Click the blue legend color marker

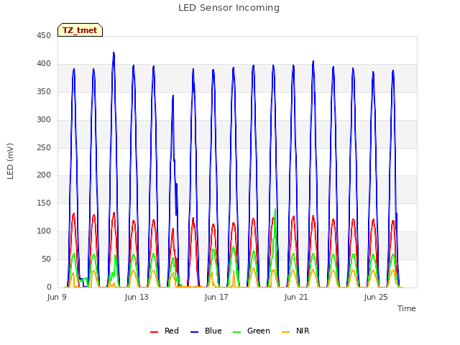click(195, 332)
